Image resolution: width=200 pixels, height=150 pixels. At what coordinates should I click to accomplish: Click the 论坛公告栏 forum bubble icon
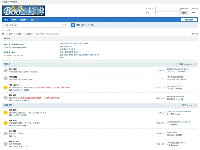6,70
